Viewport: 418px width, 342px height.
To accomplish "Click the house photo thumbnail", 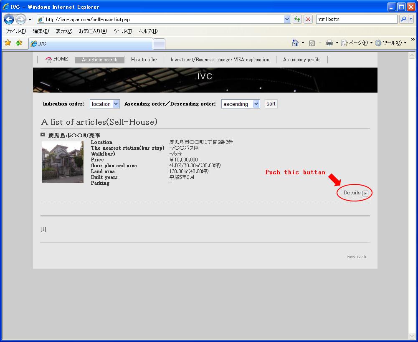I will (x=63, y=162).
